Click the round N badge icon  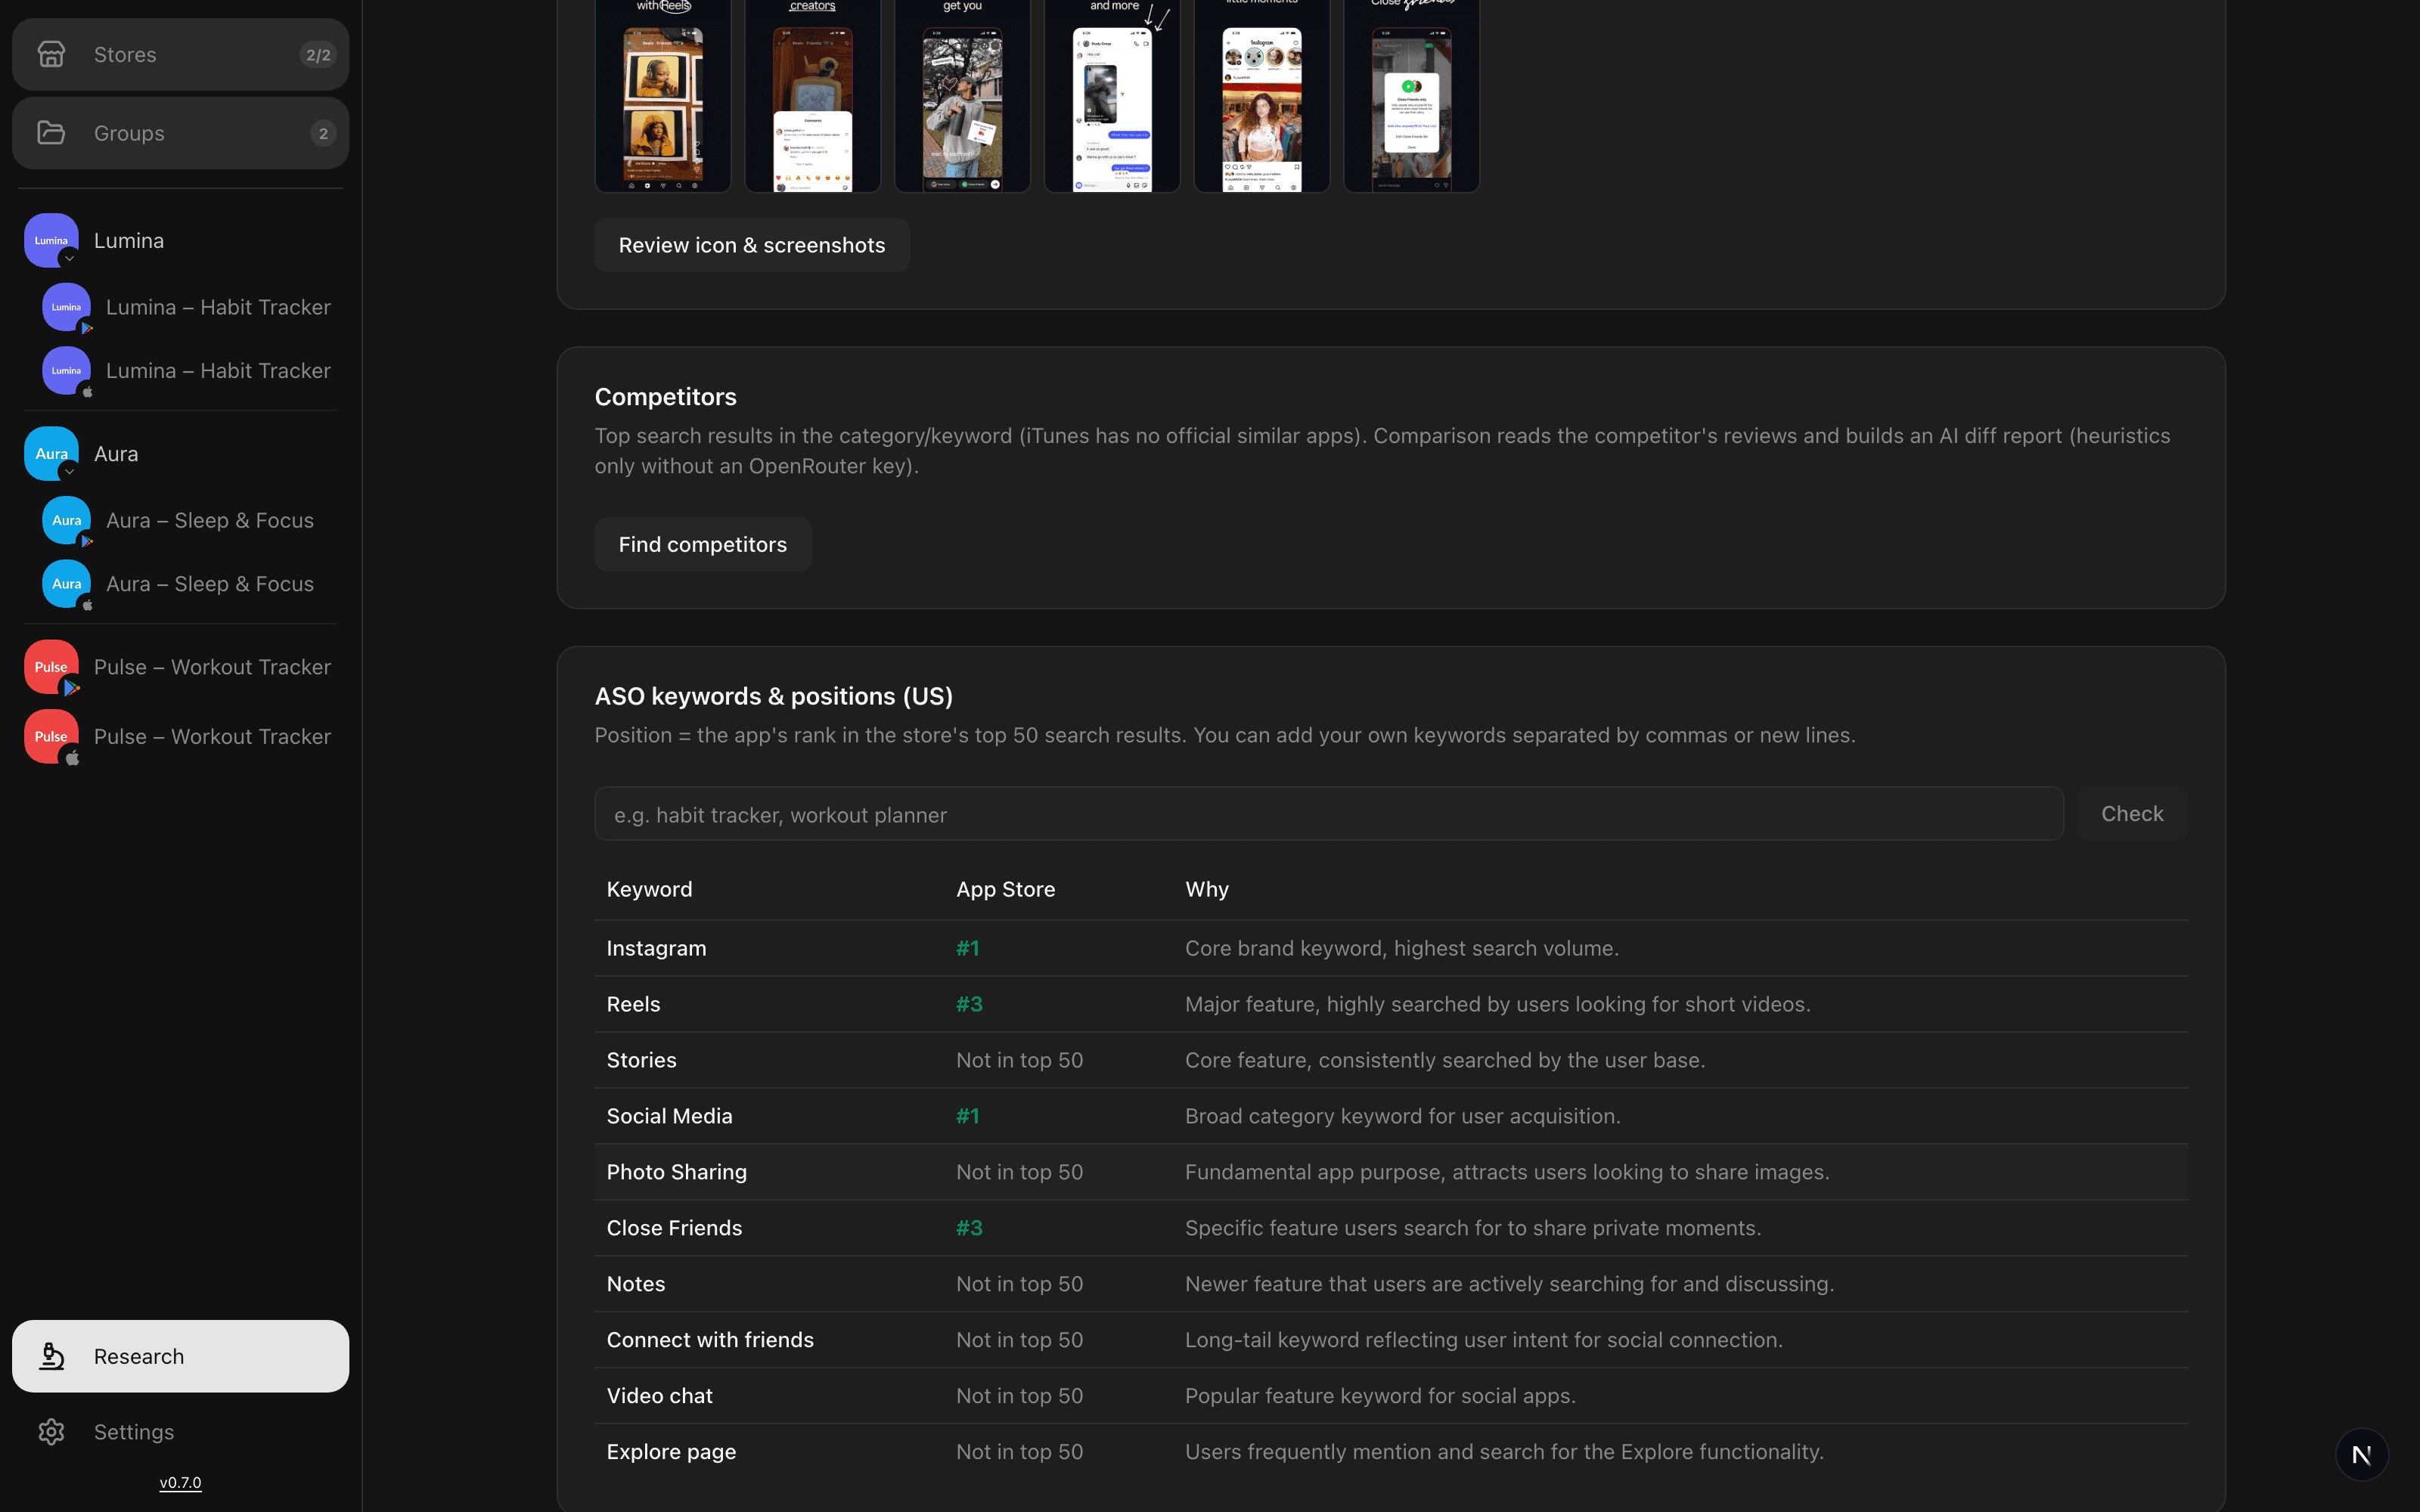point(2362,1455)
